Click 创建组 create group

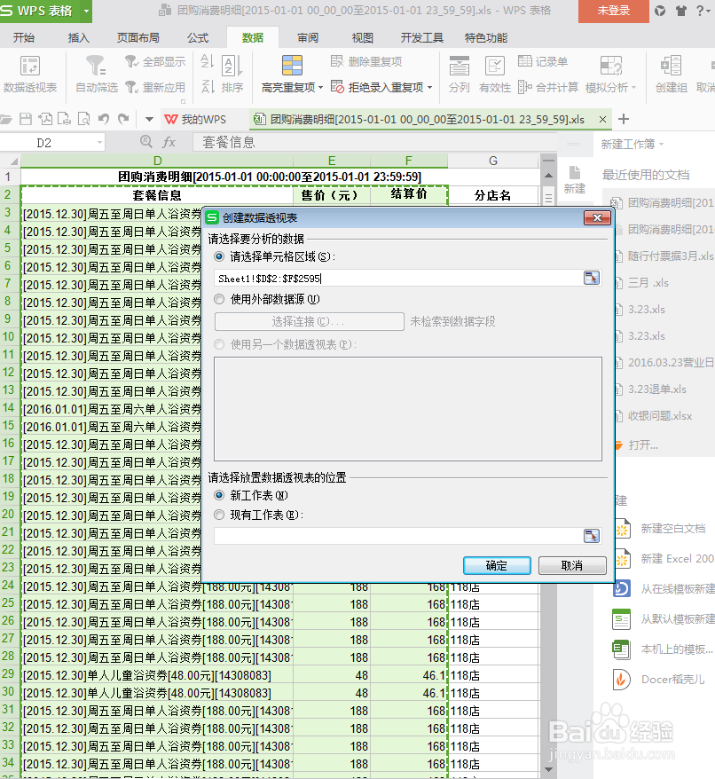click(x=672, y=74)
